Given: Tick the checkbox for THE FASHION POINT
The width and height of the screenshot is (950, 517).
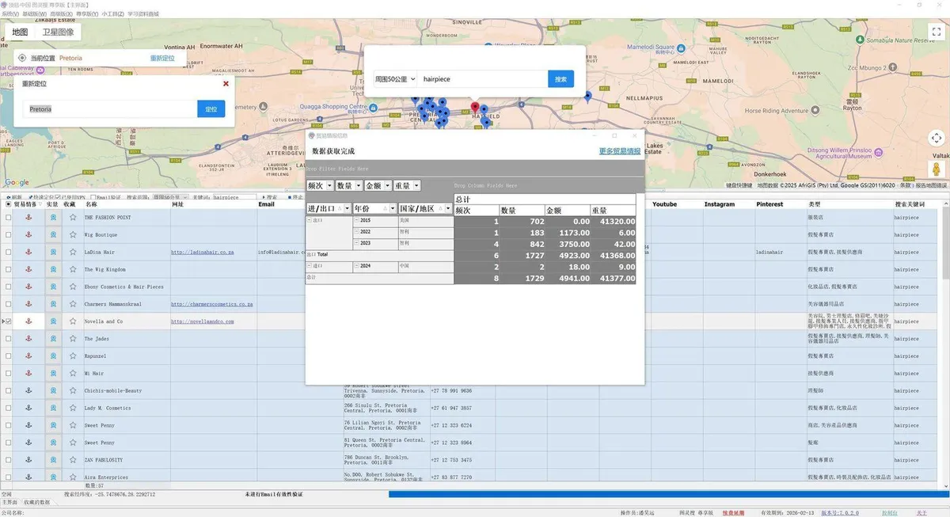Looking at the screenshot, I should [8, 217].
